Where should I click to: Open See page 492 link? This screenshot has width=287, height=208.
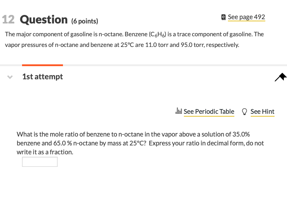[x=246, y=17]
